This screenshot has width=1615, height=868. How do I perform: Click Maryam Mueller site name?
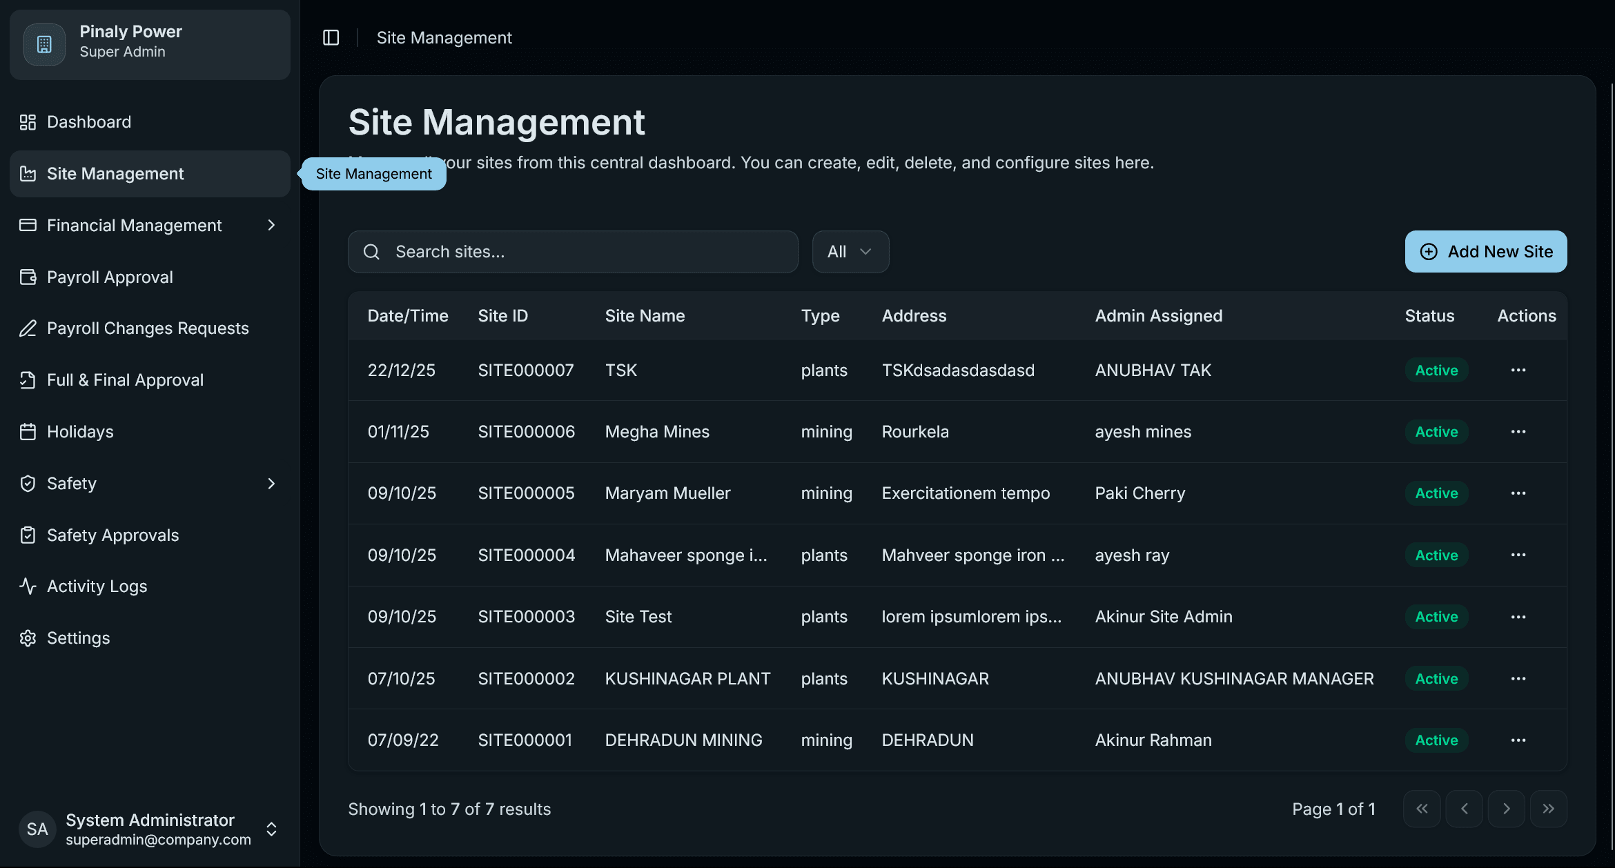(x=667, y=493)
